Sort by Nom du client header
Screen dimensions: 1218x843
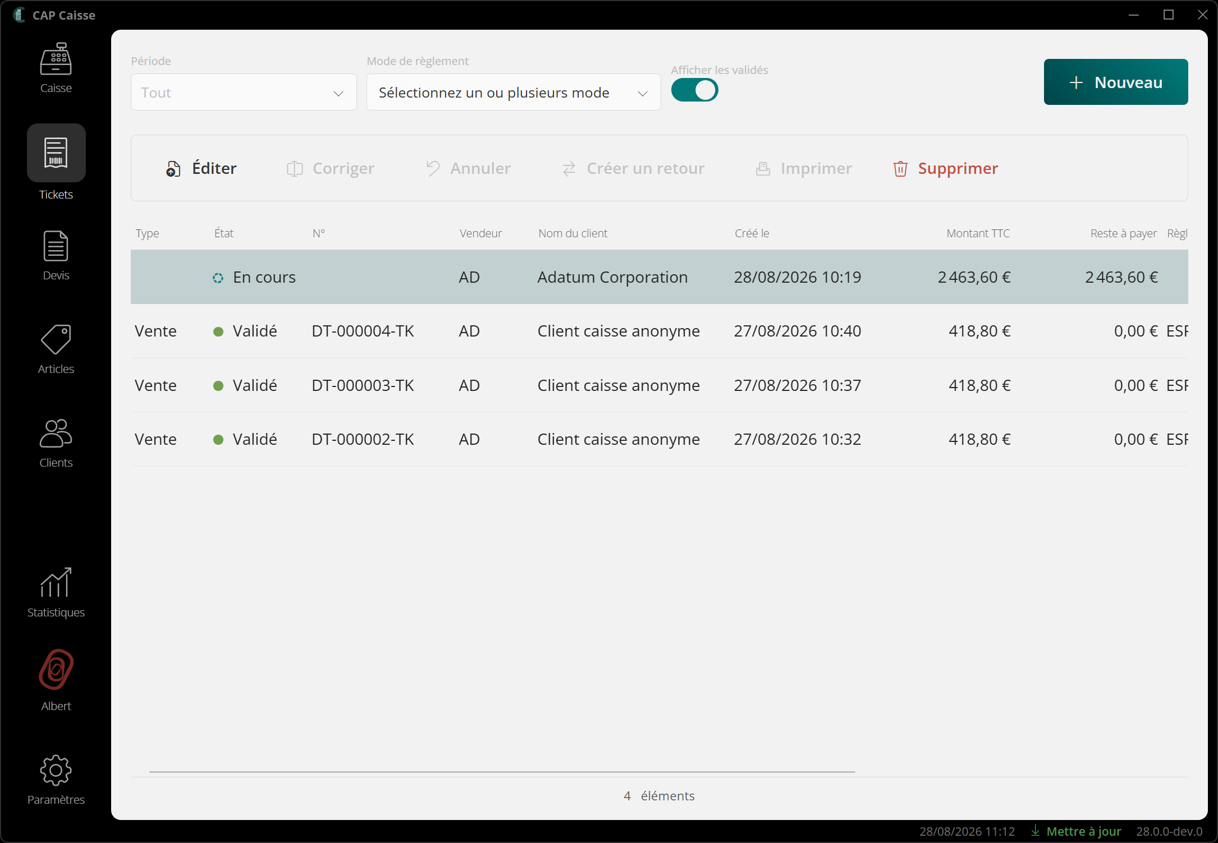(573, 233)
